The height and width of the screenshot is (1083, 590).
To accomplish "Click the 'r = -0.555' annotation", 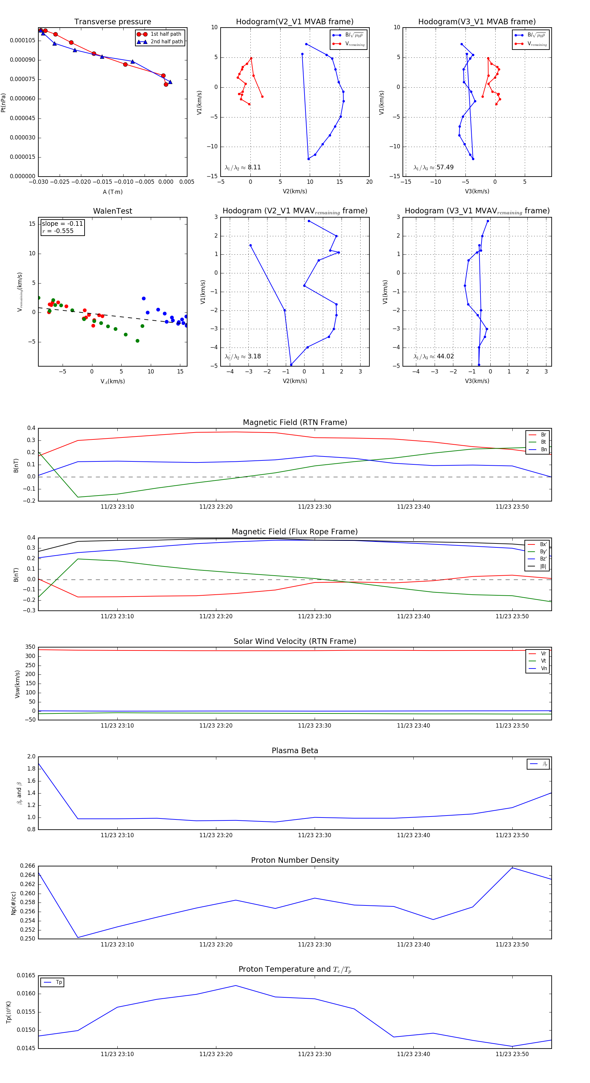I will [58, 231].
